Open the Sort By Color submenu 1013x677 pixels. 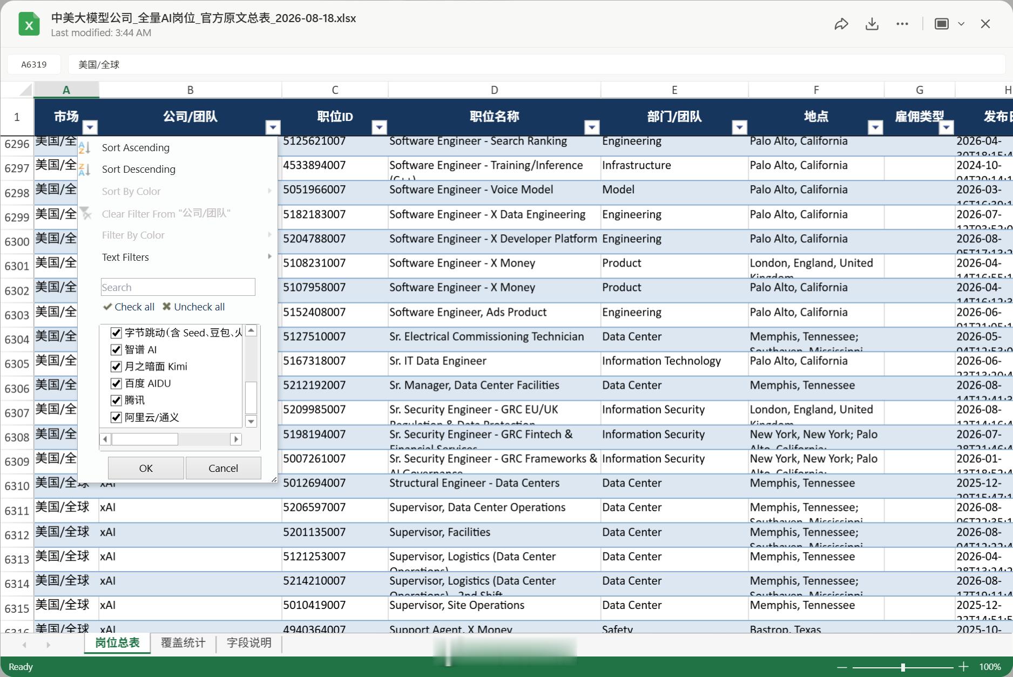177,191
